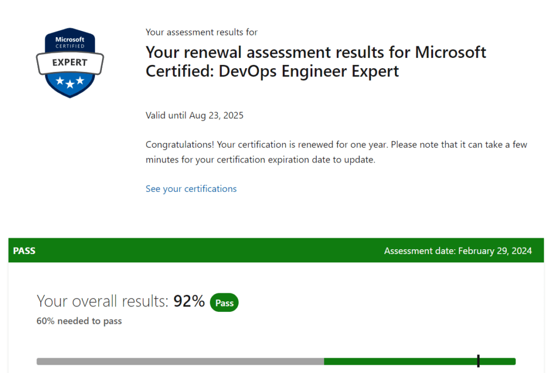Select the PASS label in the green banner
The width and height of the screenshot is (558, 373).
coord(24,250)
